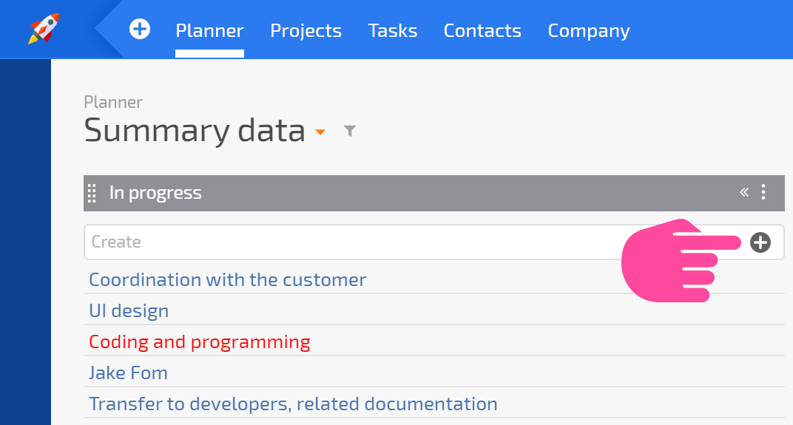Click the rocket logo icon
Screen dimensions: 793x425
tap(44, 29)
